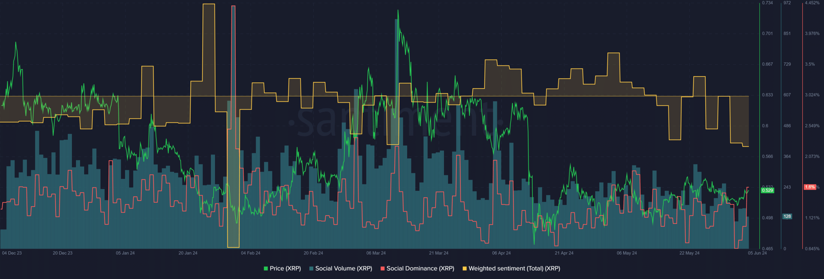This screenshot has width=824, height=279.
Task: Click the yellow Weighted sentiment legend swatch
Action: 465,268
